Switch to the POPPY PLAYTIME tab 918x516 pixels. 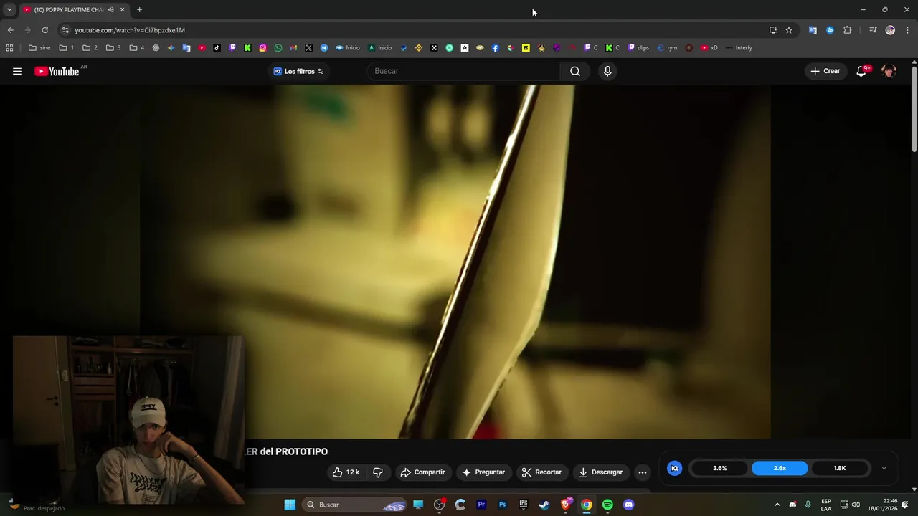pyautogui.click(x=69, y=10)
